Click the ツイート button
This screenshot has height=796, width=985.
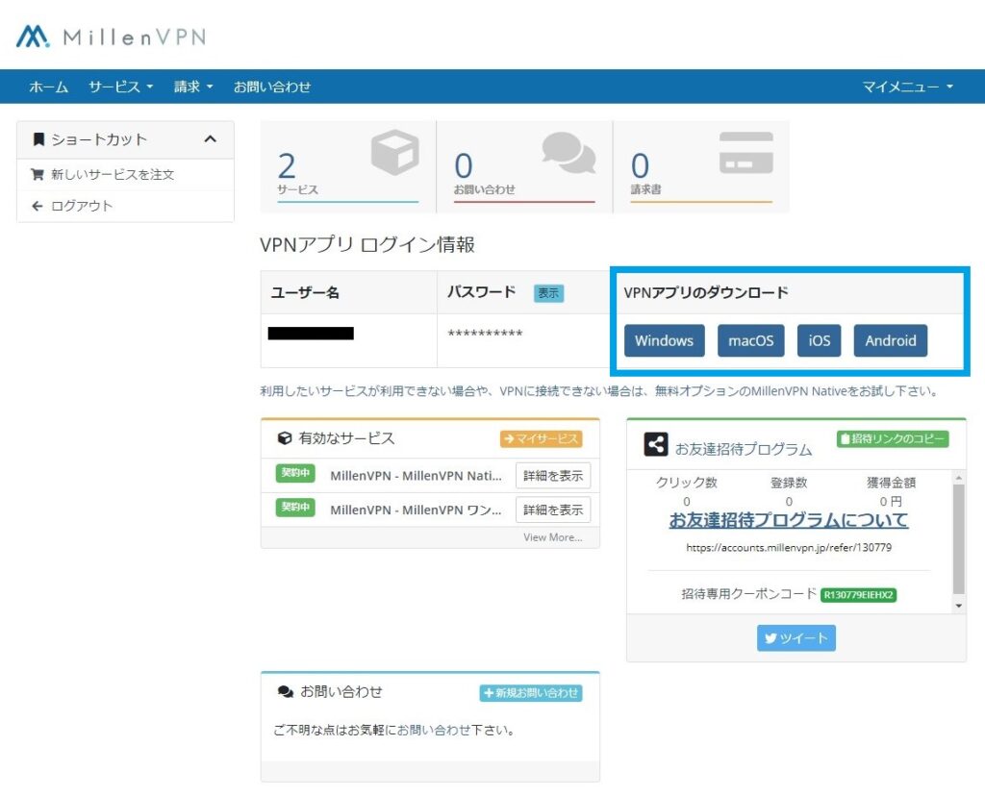point(796,637)
